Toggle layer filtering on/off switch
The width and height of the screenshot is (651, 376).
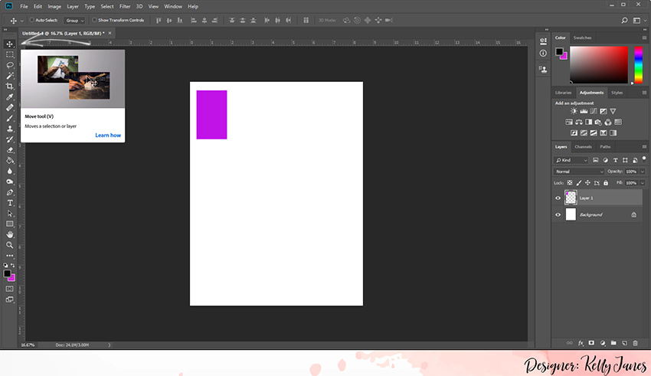point(644,159)
